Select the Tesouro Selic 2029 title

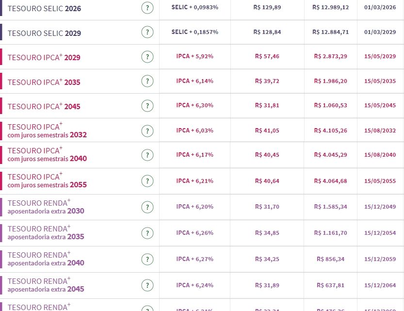pyautogui.click(x=44, y=33)
